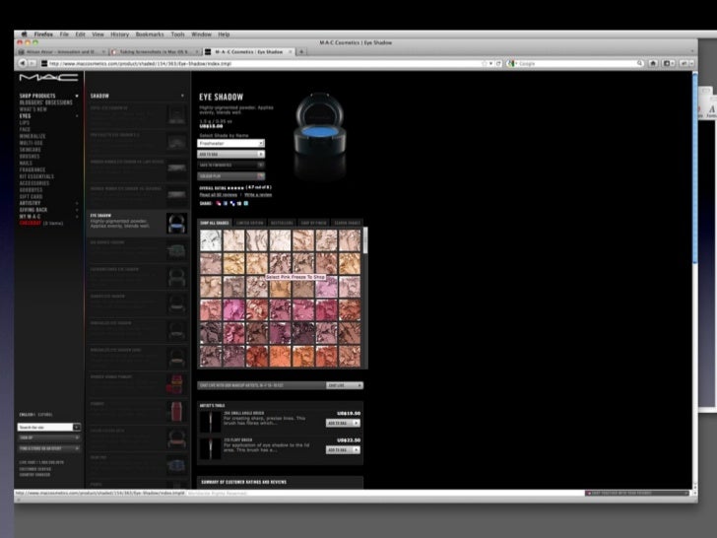Go to the Firefox home page icon
Viewport: 717px width, 538px height.
tap(653, 64)
